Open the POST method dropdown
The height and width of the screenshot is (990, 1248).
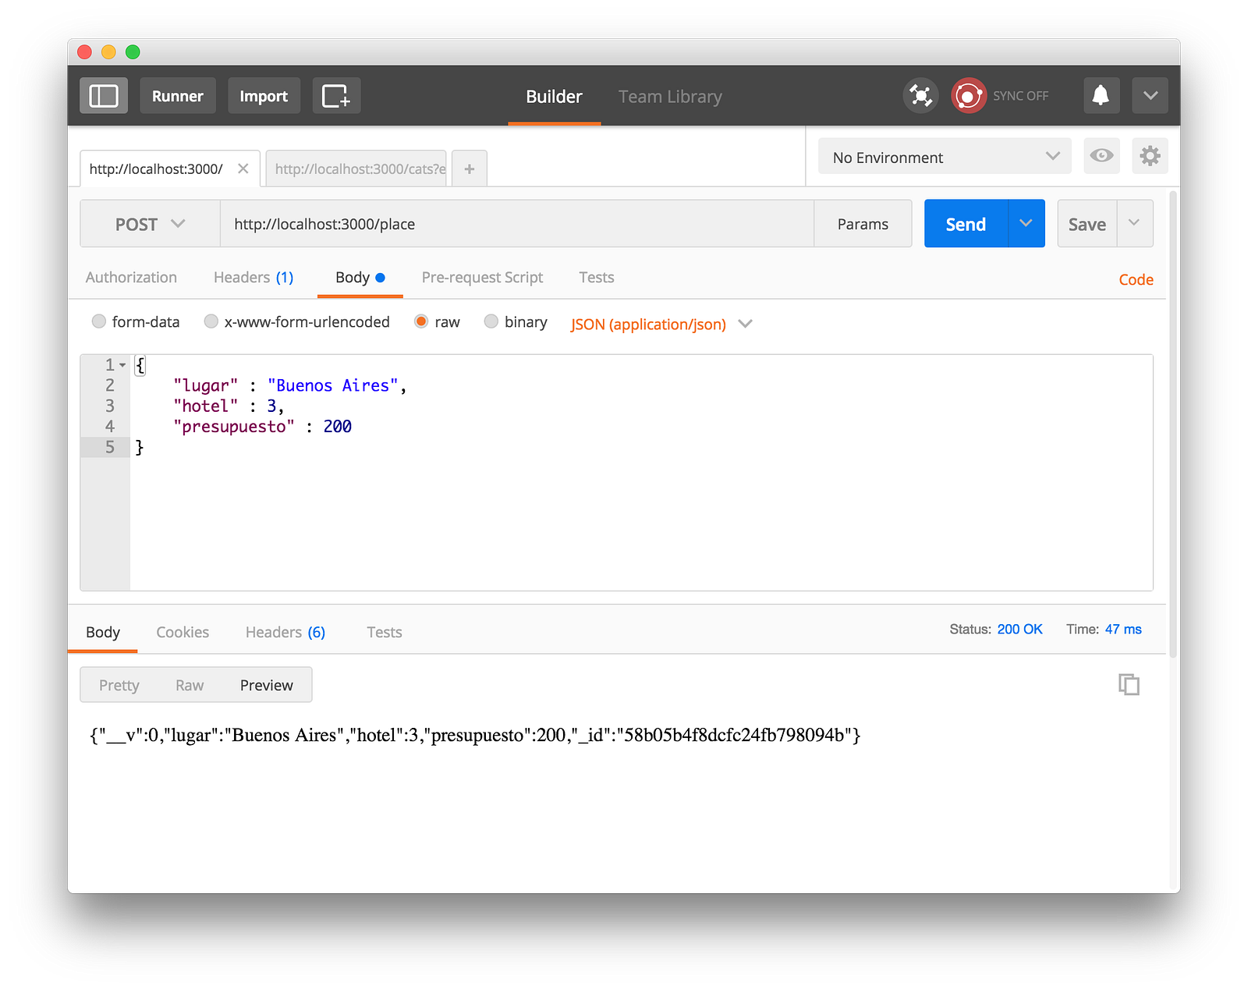pos(150,224)
